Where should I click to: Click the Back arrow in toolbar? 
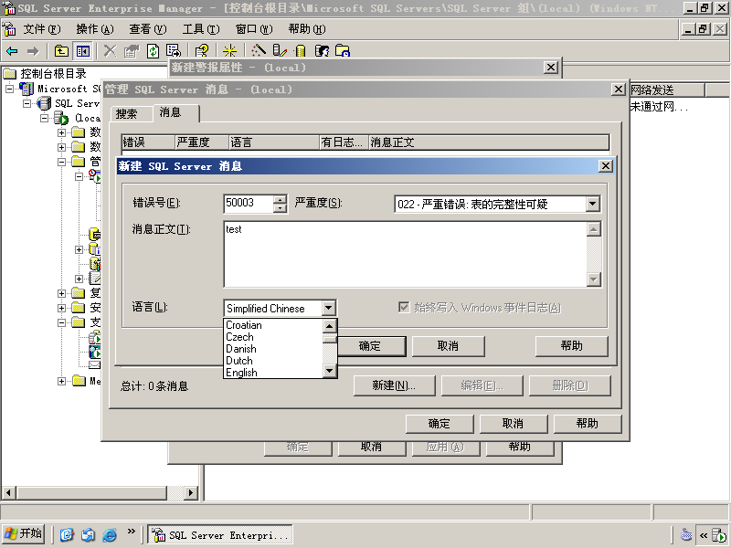(x=12, y=51)
